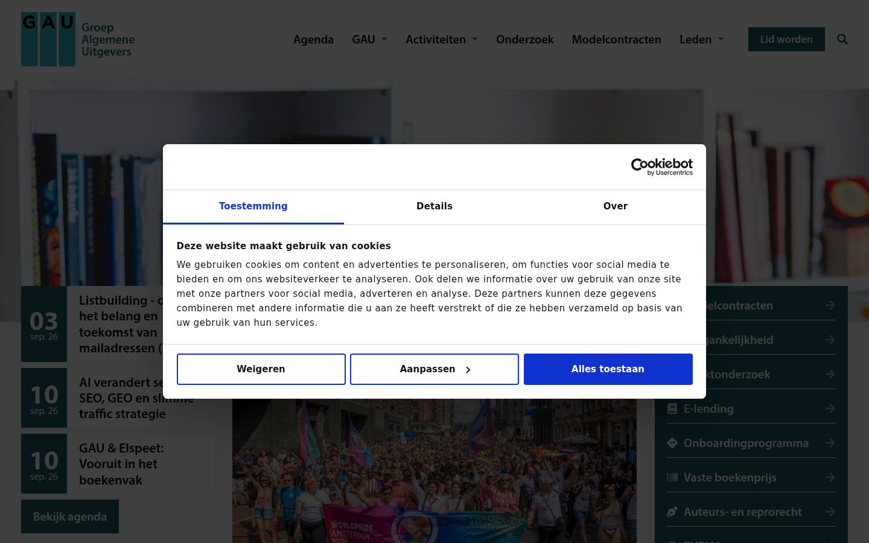Click heading Deze website maakt gebruik van cookies
869x543 pixels.
284,246
